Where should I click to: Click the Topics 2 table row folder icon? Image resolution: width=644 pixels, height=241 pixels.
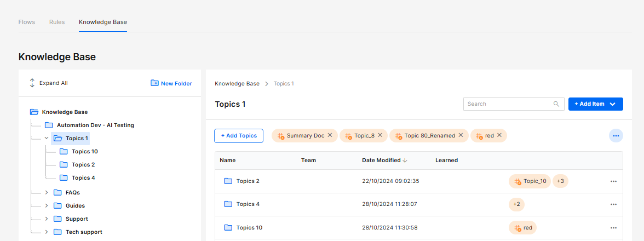pos(228,181)
